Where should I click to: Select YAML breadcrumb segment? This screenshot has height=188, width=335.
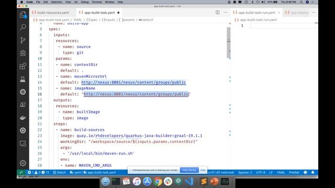coord(77,20)
